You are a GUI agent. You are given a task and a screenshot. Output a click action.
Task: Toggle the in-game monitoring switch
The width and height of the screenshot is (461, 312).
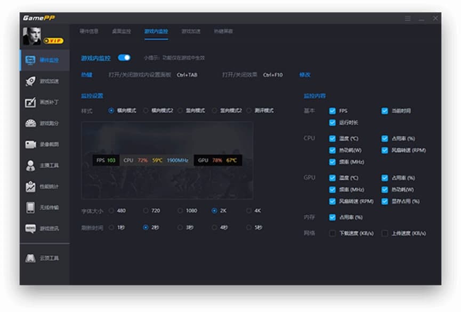coord(124,57)
